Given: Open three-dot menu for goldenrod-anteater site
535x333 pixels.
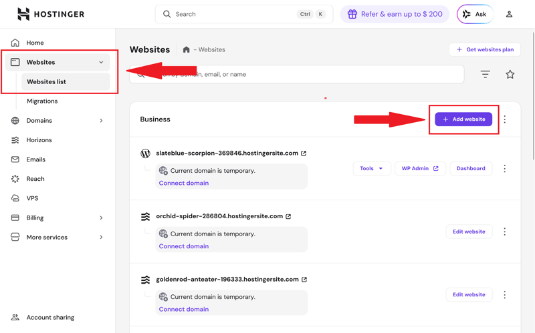Looking at the screenshot, I should point(505,294).
